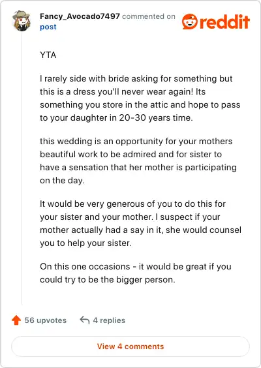Click the View 4 comments button

130,346
